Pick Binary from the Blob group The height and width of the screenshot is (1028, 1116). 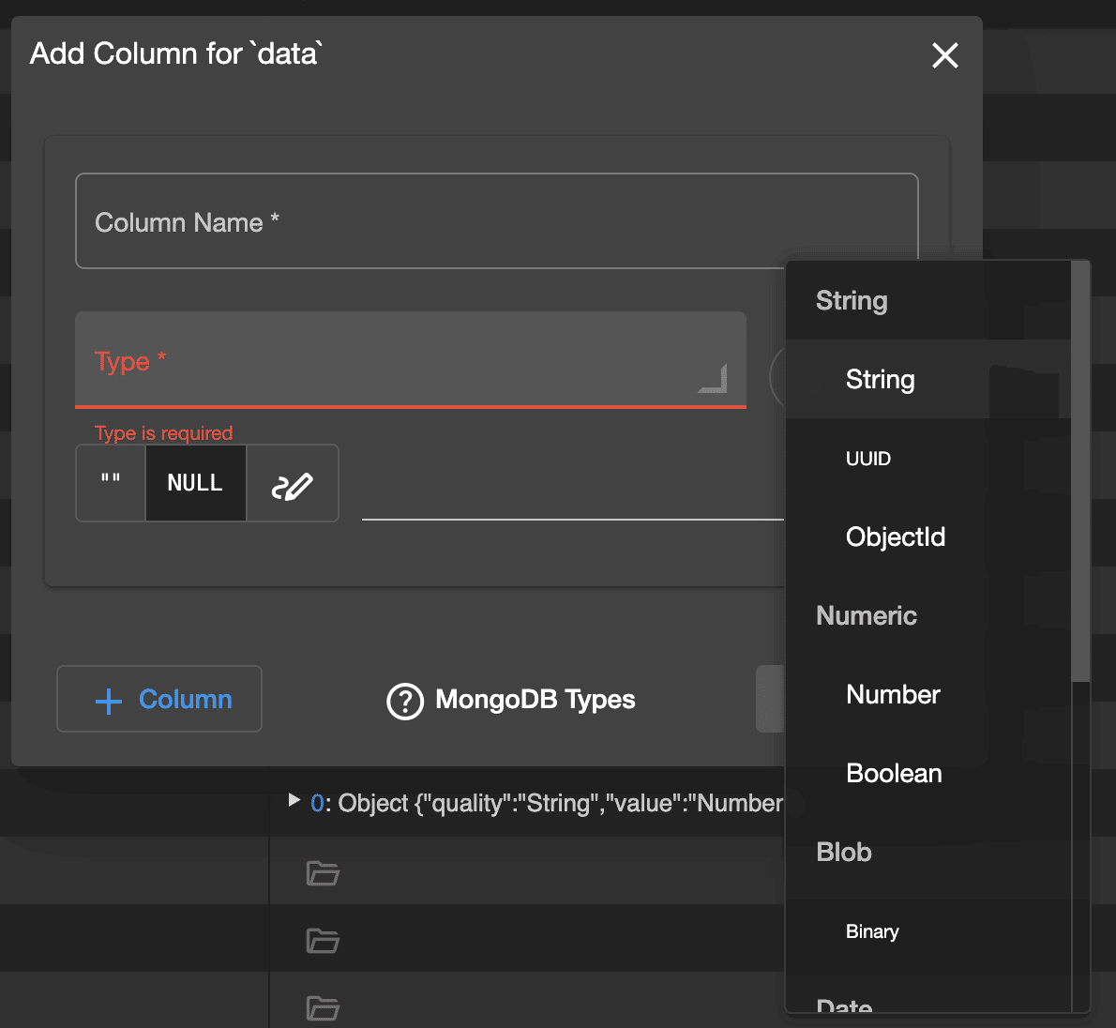pos(872,931)
